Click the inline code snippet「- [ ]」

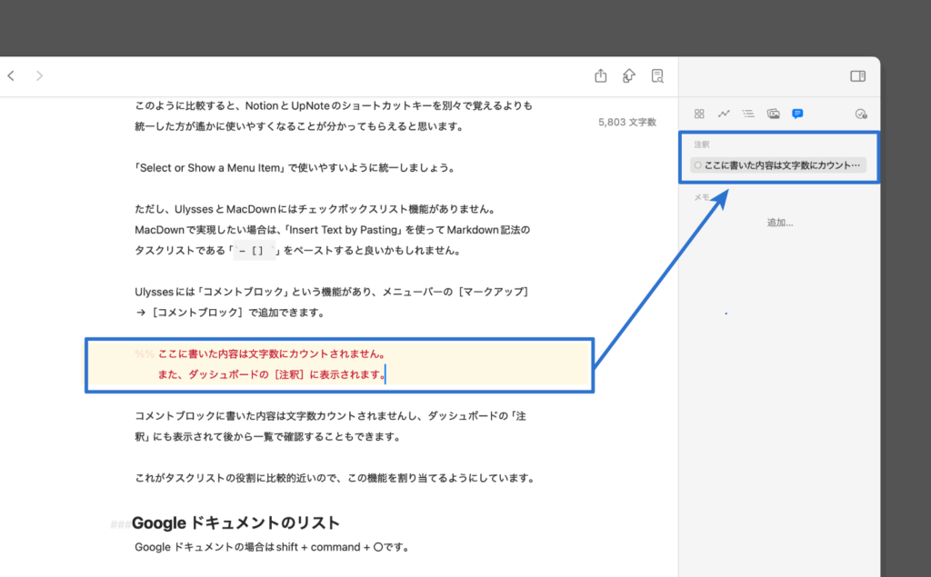tap(254, 252)
